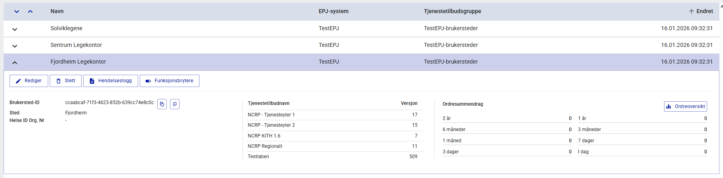723x178 pixels.
Task: Sort by the Navn column header
Action: click(x=57, y=11)
